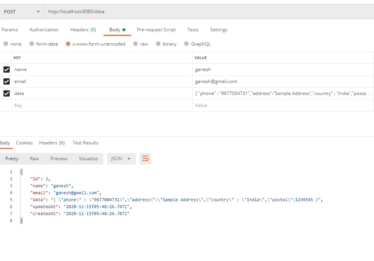Switch to the Headers (9) request tab
Image resolution: width=374 pixels, height=261 pixels.
click(x=83, y=30)
